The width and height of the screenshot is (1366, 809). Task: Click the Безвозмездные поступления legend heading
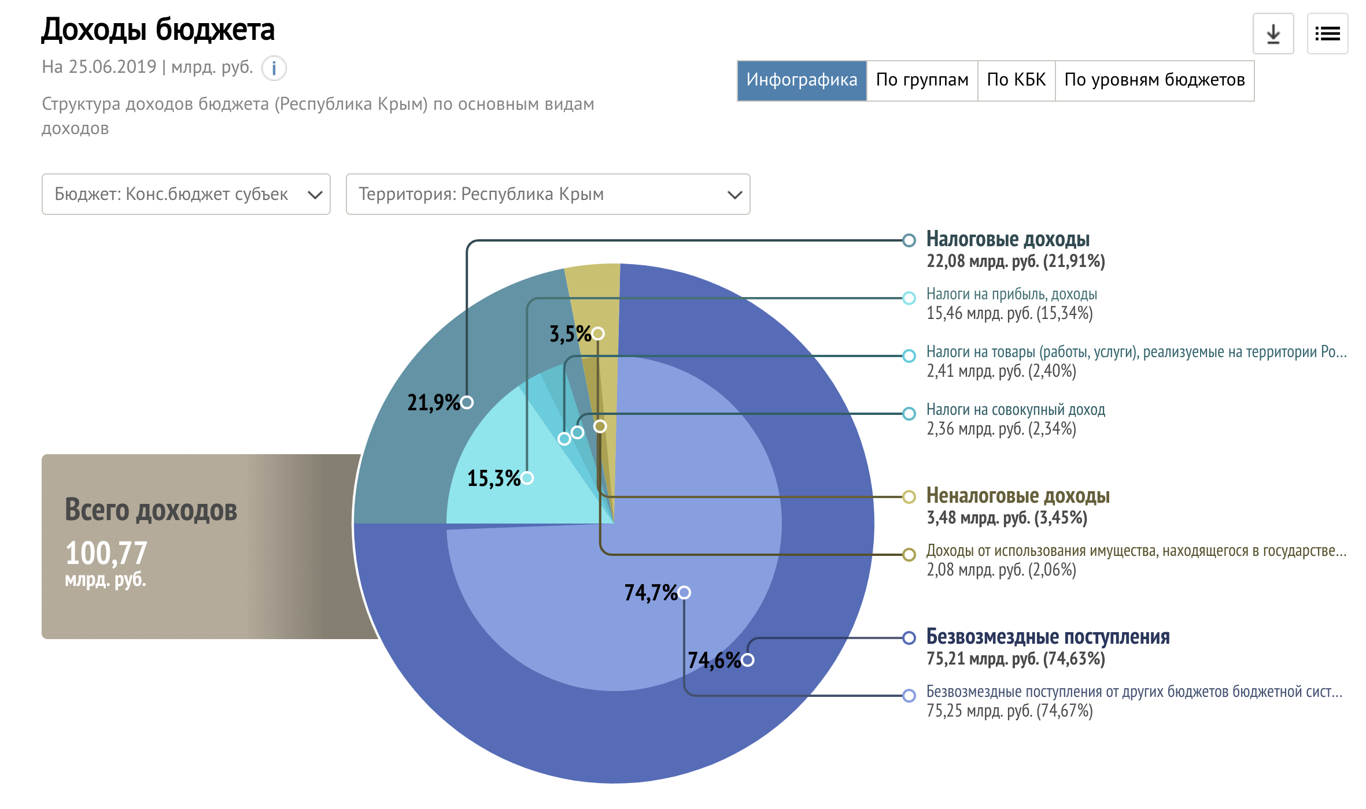pyautogui.click(x=1047, y=637)
